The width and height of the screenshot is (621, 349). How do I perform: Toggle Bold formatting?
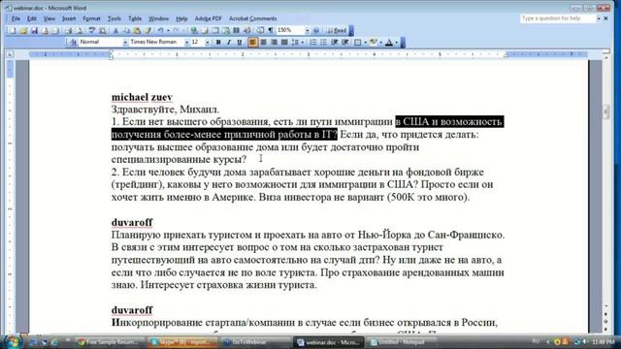point(218,42)
